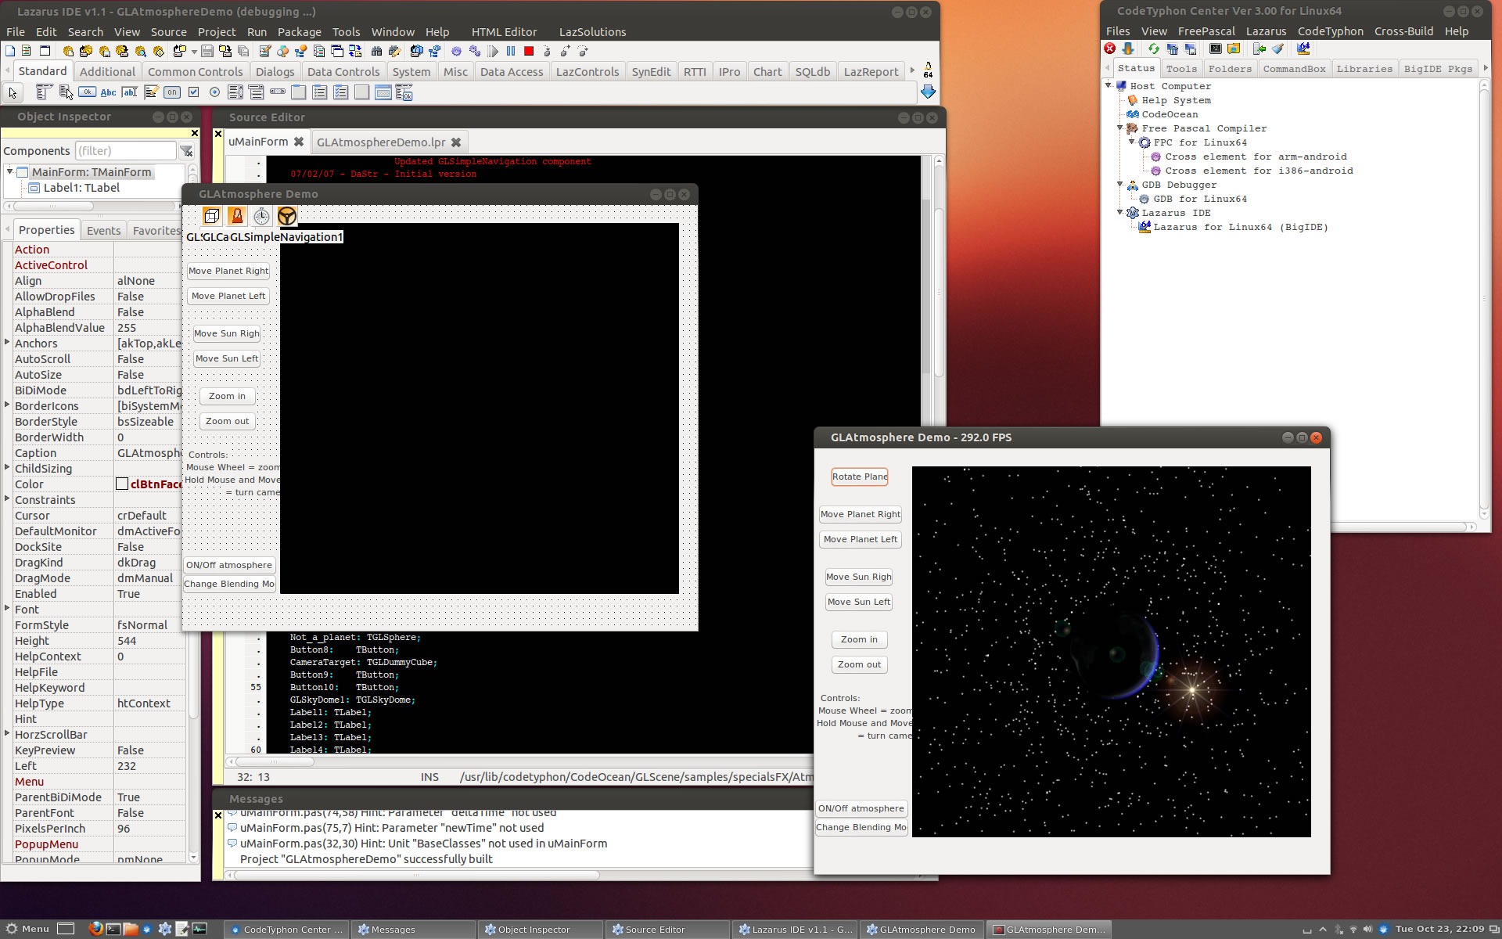Select the TMemo notepad component icon
This screenshot has width=1502, height=939.
(x=151, y=92)
